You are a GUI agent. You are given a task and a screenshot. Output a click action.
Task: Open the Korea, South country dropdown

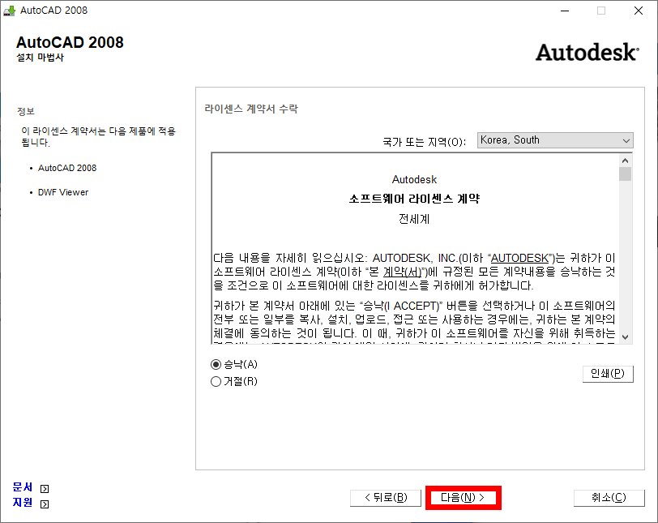pos(555,140)
